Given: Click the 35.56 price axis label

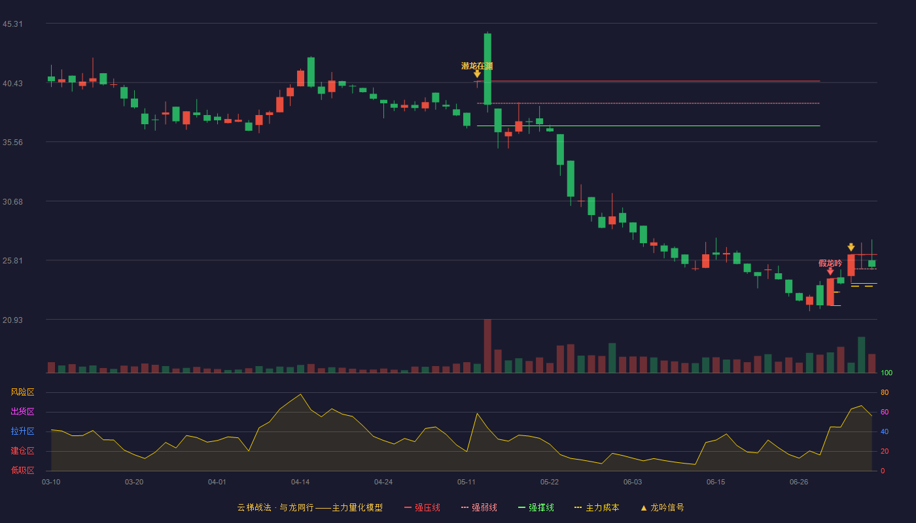Looking at the screenshot, I should tap(12, 143).
